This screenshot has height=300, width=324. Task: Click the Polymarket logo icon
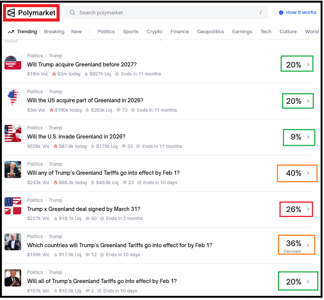(x=11, y=13)
